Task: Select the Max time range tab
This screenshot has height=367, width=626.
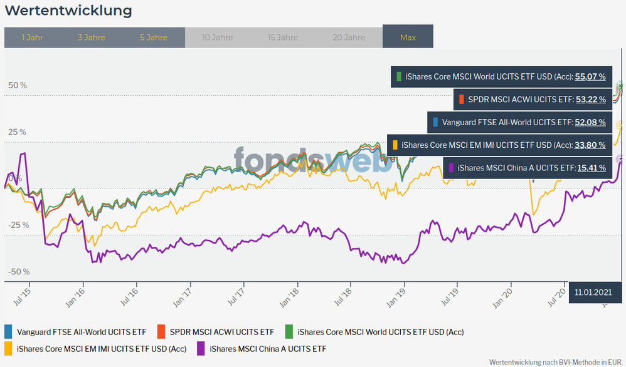Action: click(x=408, y=38)
